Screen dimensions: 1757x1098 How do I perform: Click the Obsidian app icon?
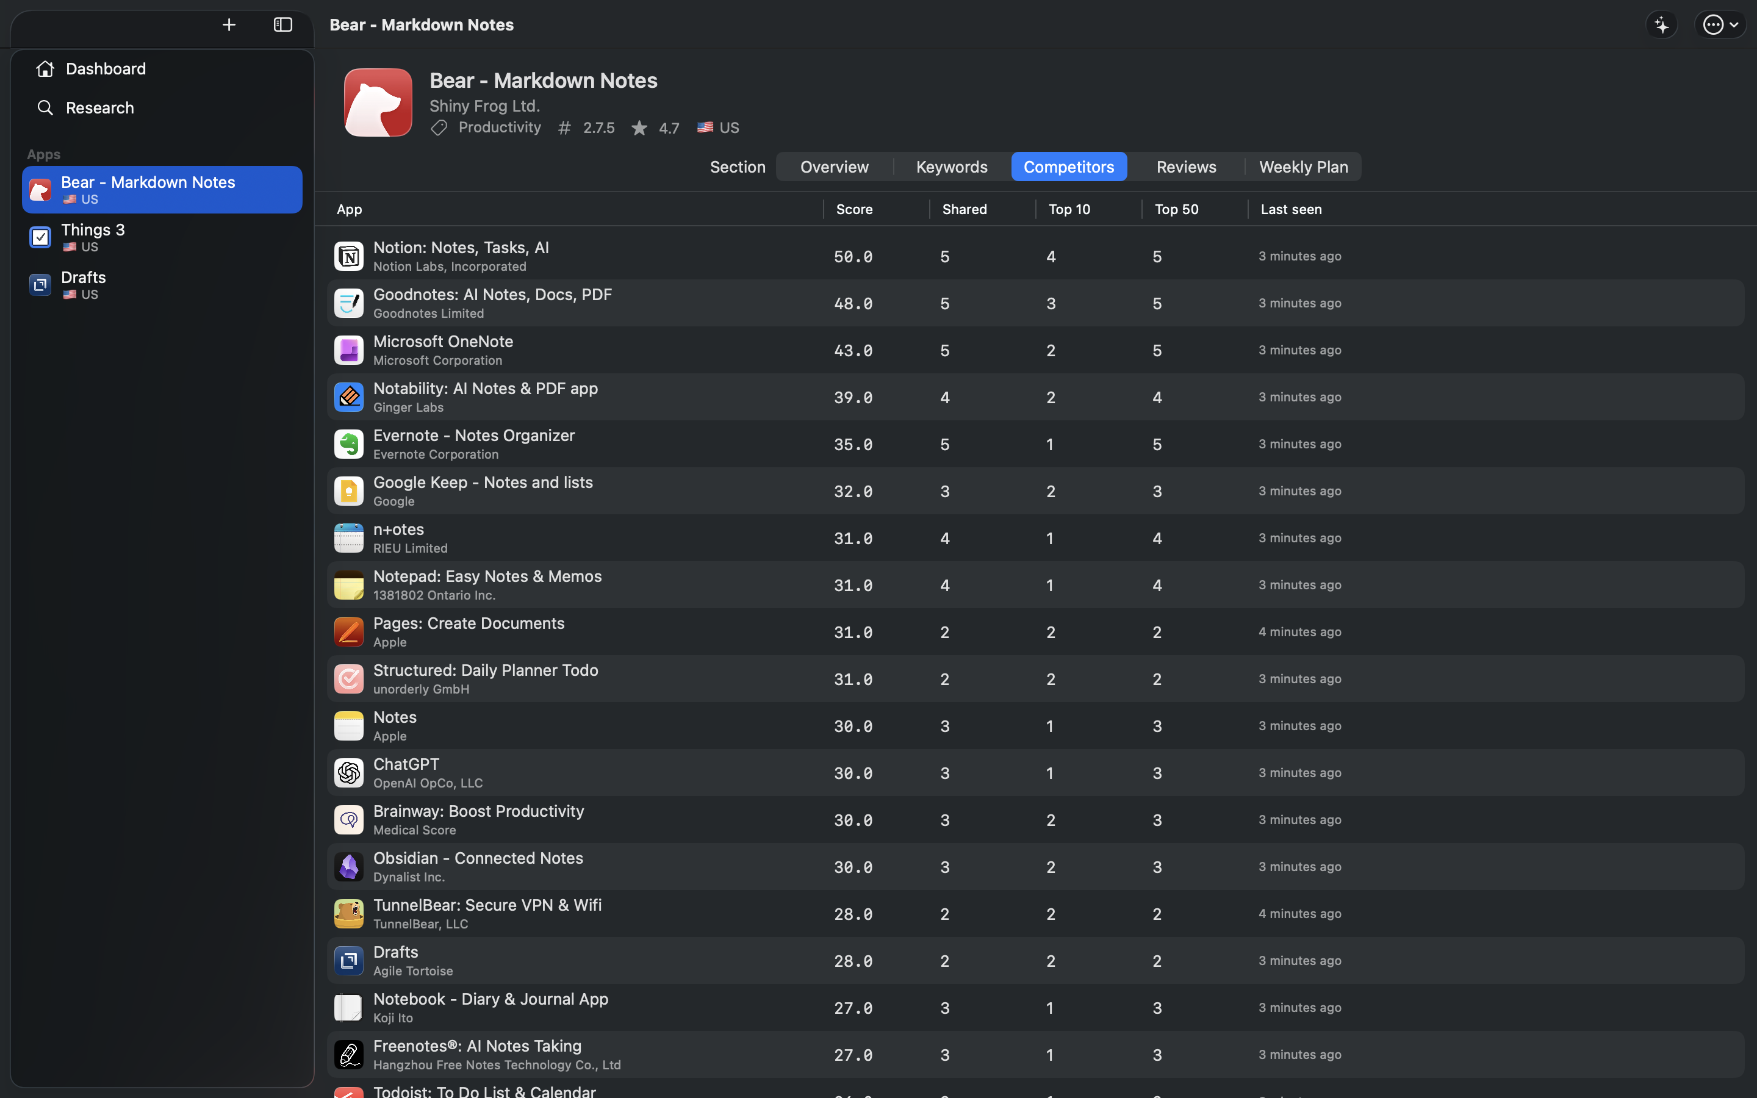coord(348,867)
